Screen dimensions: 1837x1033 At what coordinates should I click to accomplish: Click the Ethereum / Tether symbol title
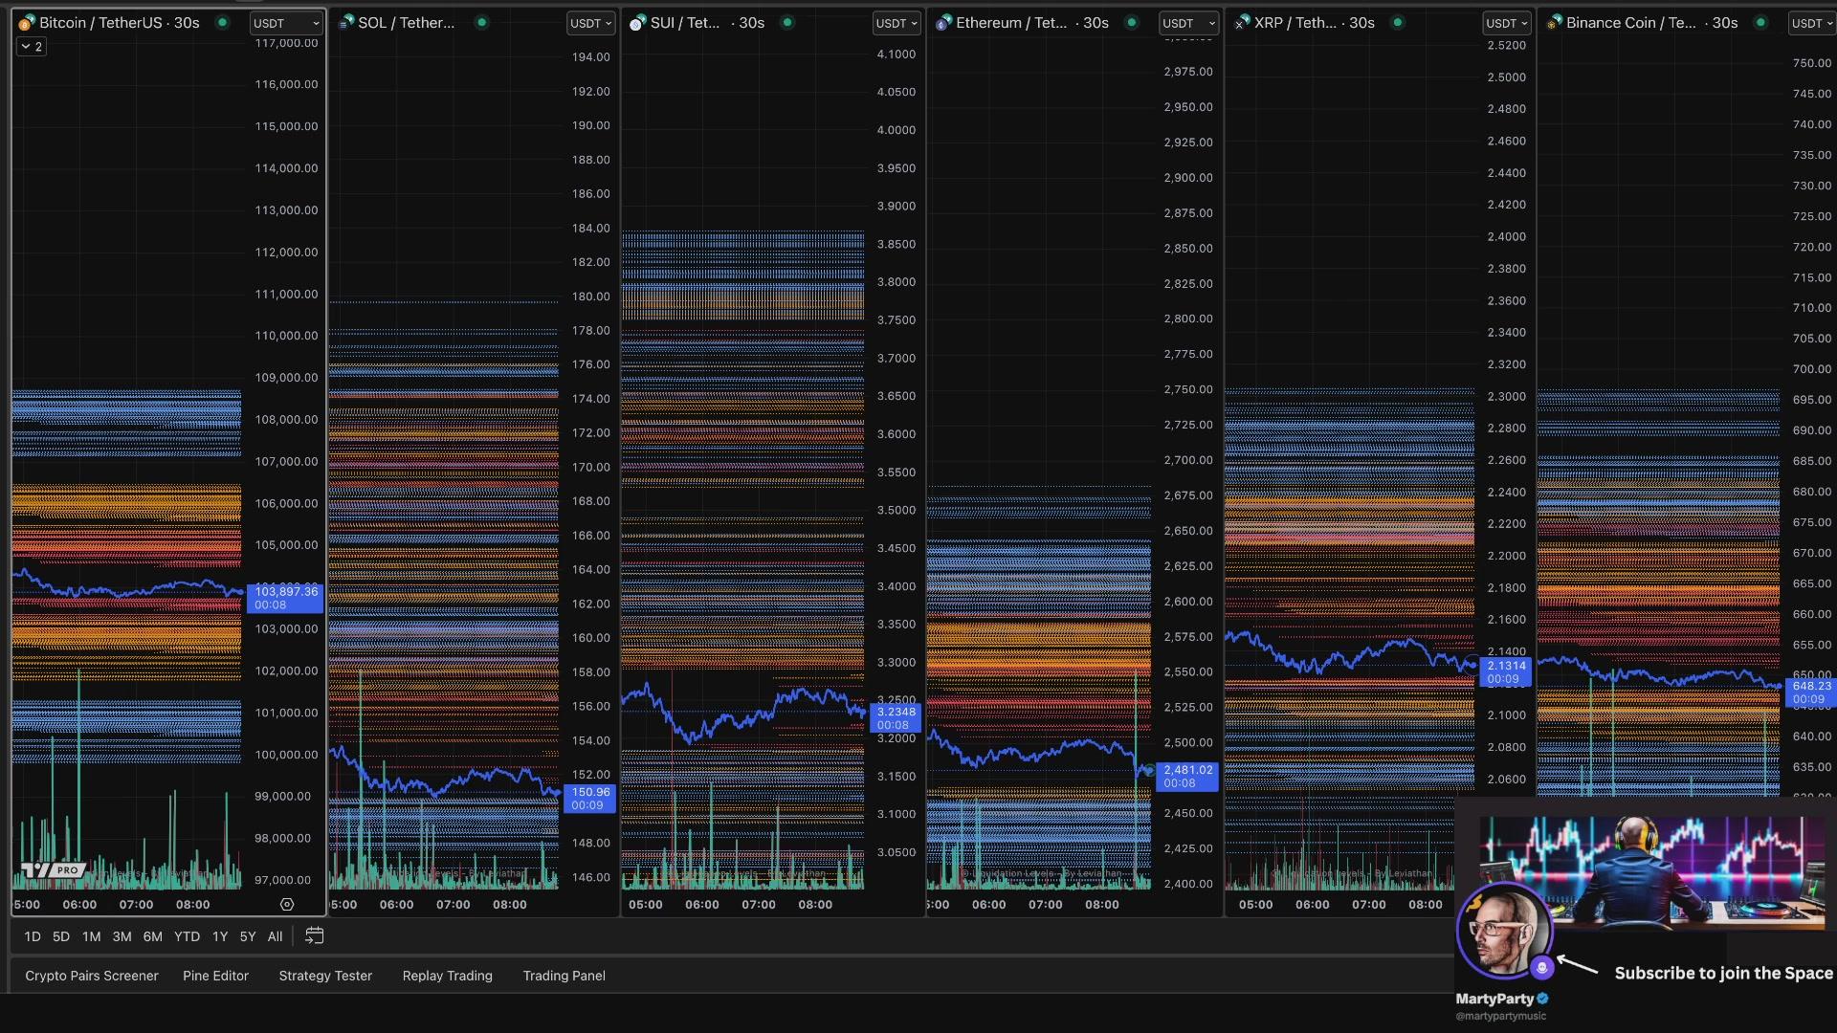click(1011, 23)
